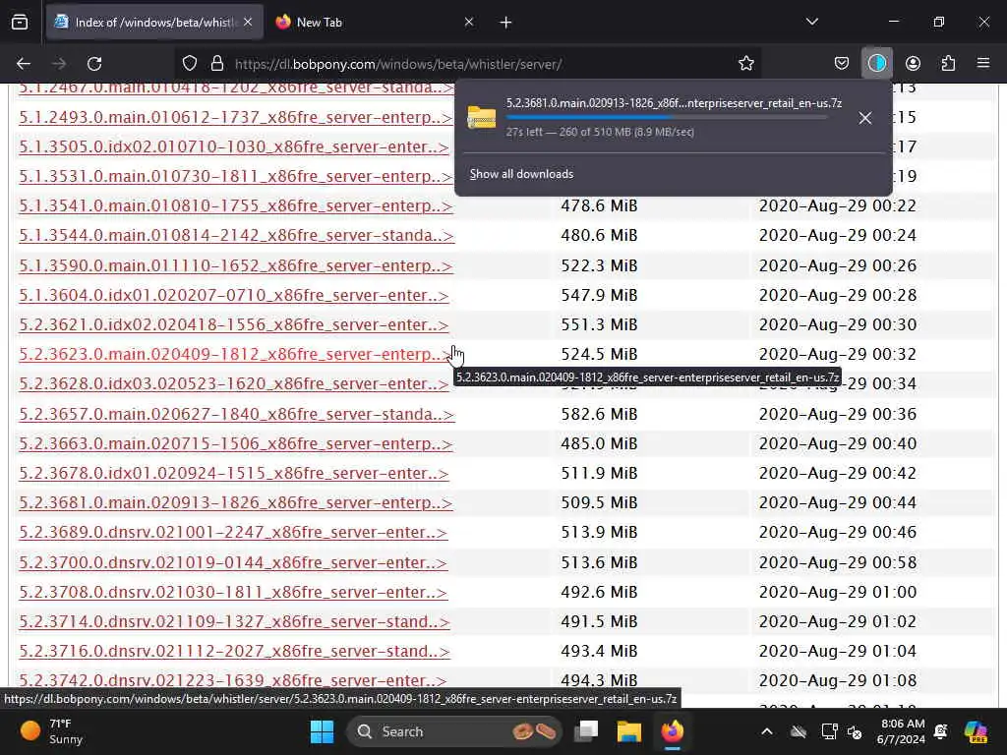Image resolution: width=1007 pixels, height=755 pixels.
Task: Open the 5.1.3505.0.idx02.010710-1030 link
Action: point(234,147)
